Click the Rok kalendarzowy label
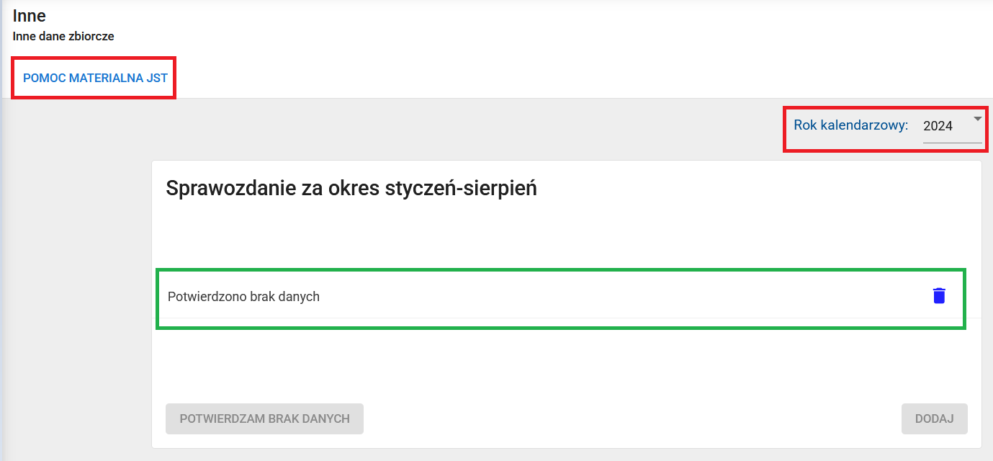 pyautogui.click(x=850, y=124)
